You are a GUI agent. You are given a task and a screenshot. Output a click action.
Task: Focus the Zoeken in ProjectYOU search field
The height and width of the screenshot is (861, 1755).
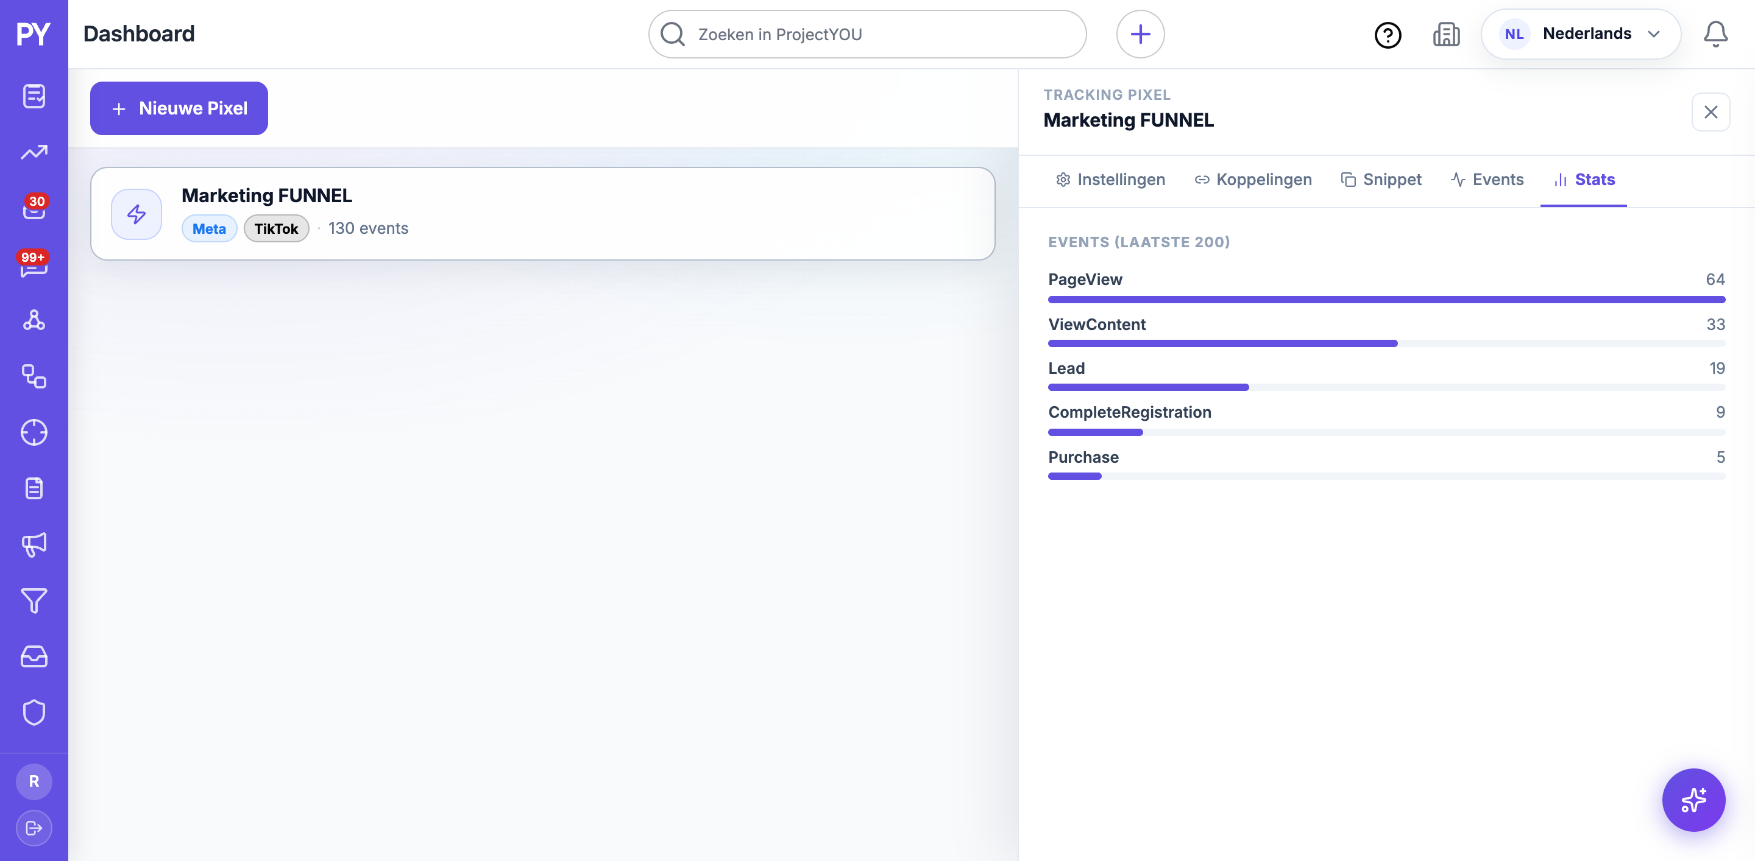pyautogui.click(x=867, y=34)
